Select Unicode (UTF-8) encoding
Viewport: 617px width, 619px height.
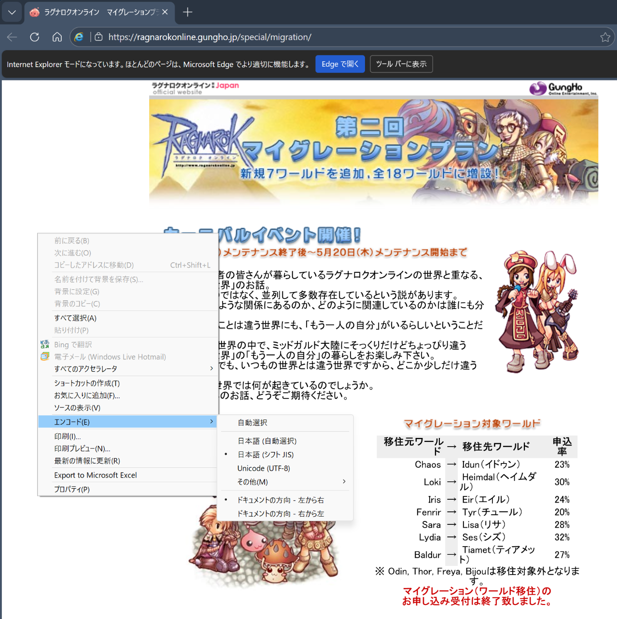[264, 468]
